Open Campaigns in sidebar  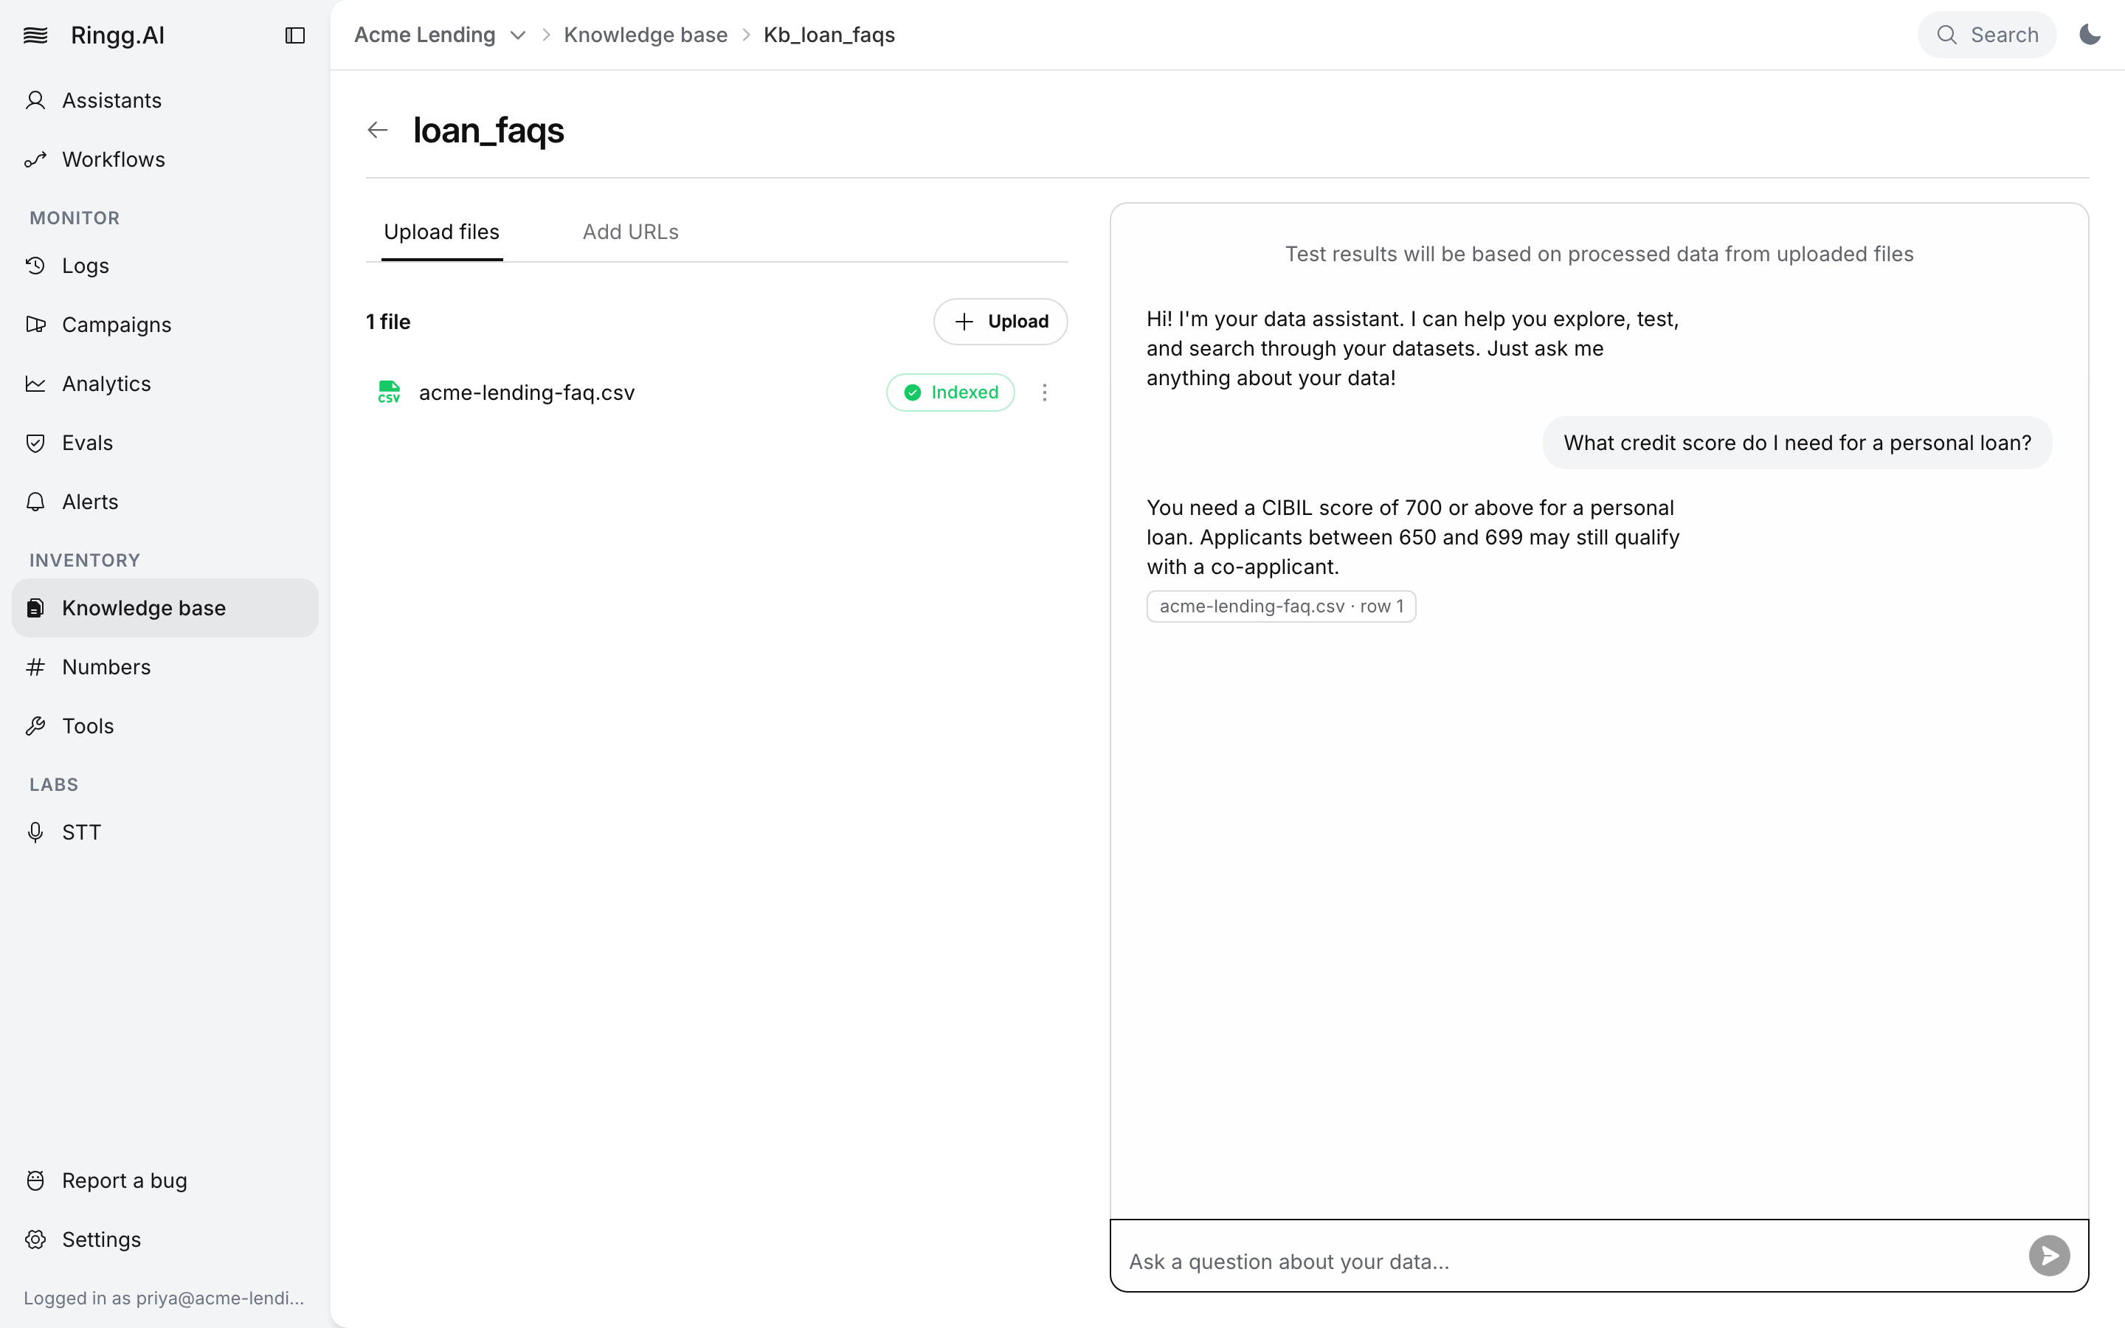165,324
